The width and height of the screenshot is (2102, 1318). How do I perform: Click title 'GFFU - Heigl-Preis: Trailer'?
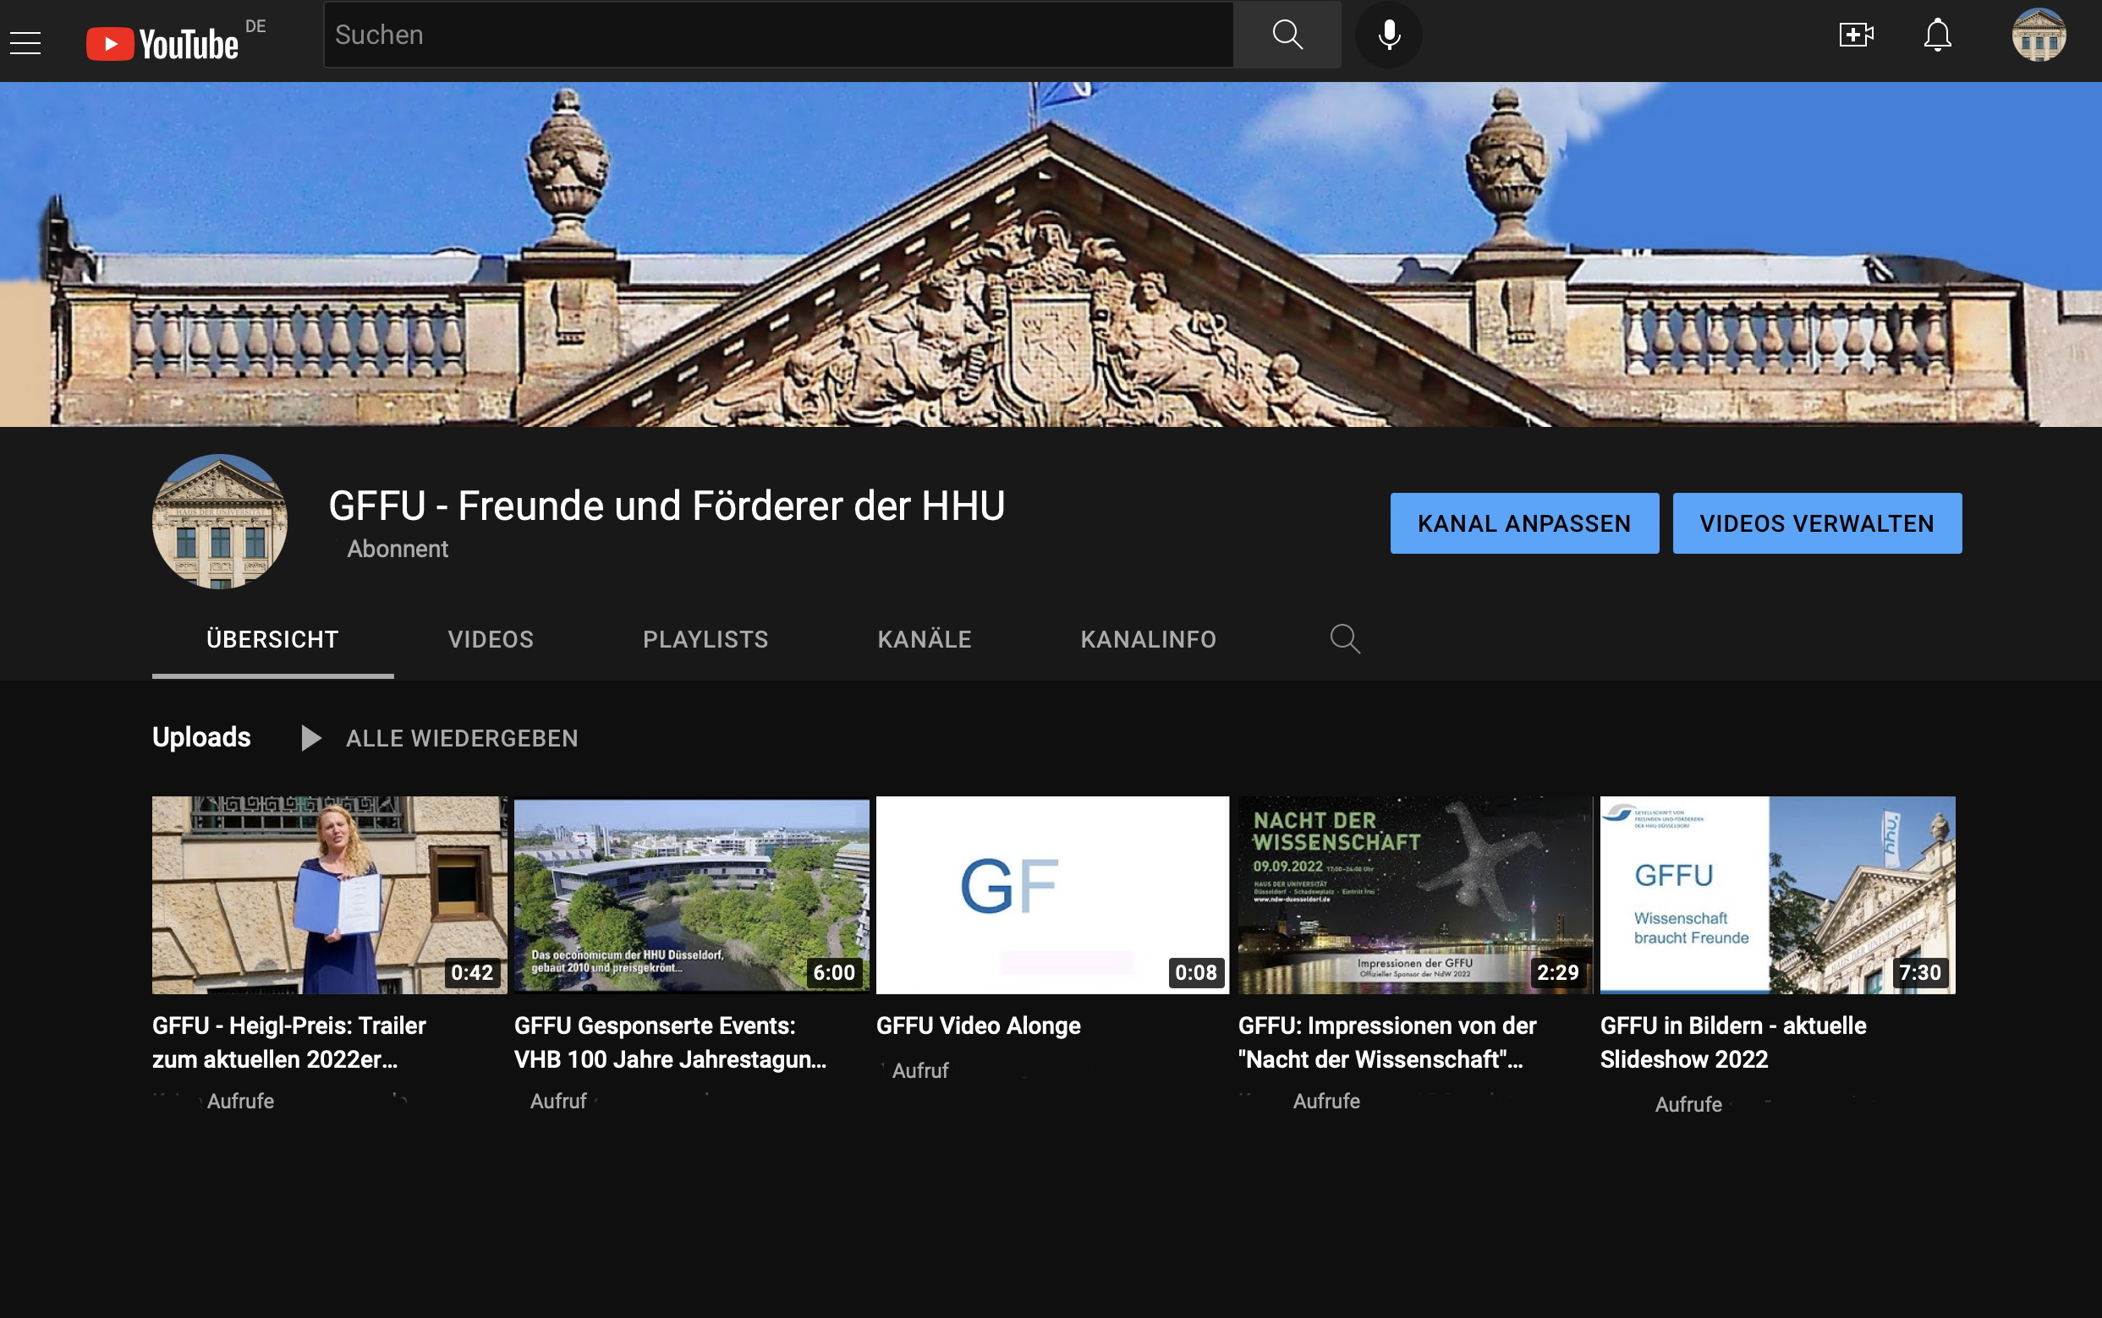[x=288, y=1042]
